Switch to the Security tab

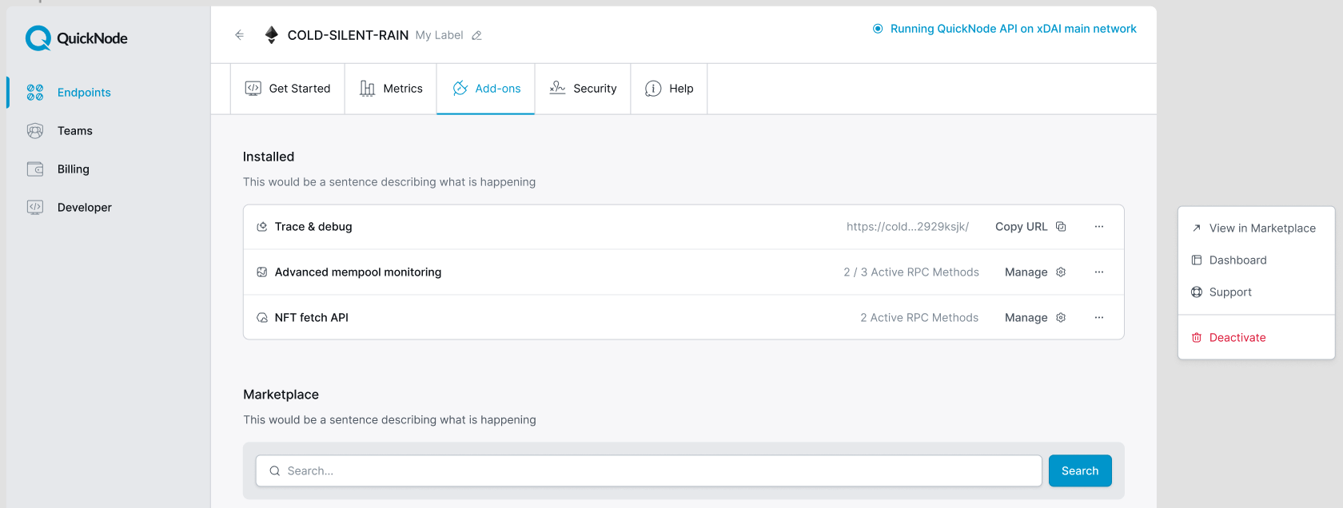[x=583, y=89]
